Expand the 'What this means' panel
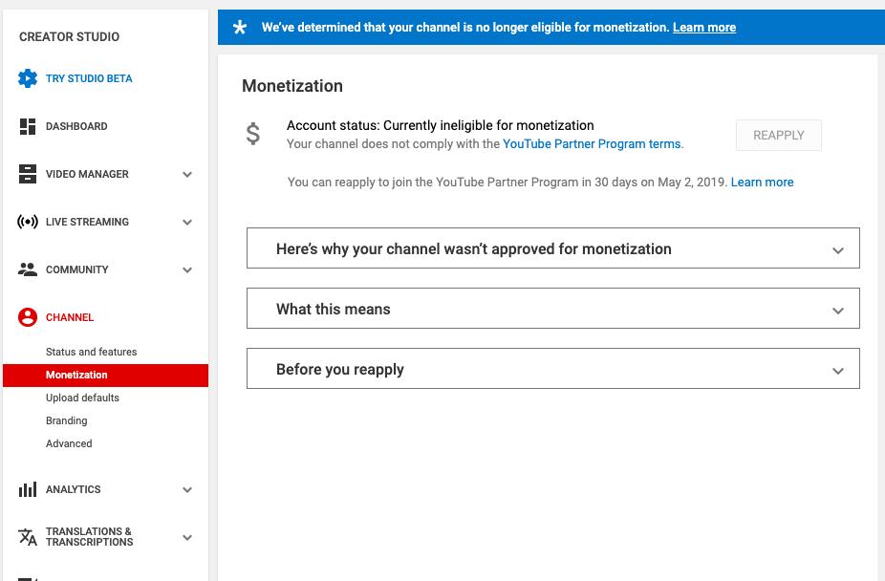The width and height of the screenshot is (885, 581). click(x=552, y=308)
